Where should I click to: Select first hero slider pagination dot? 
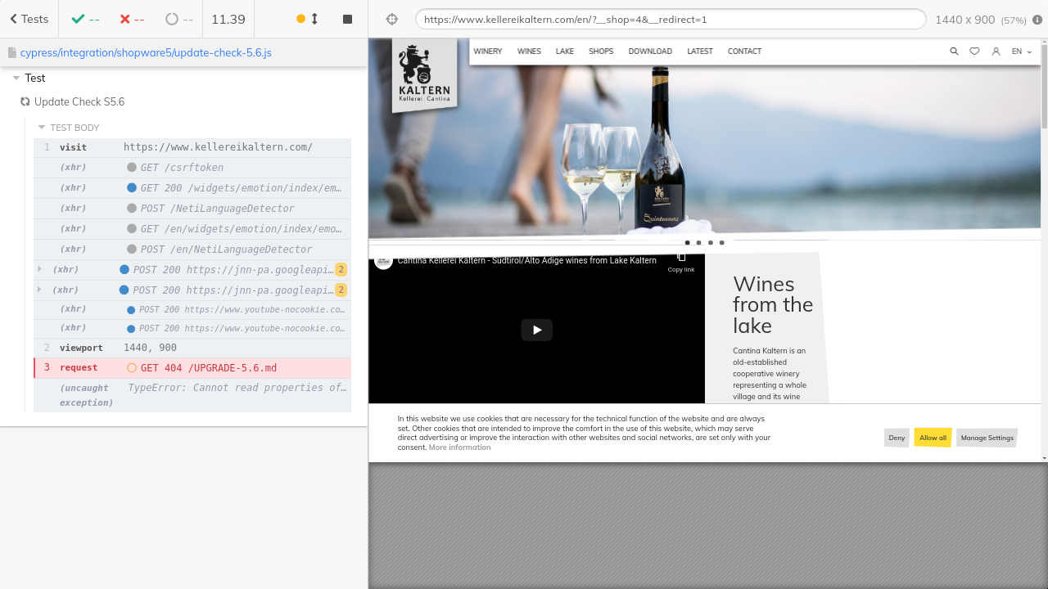coord(687,243)
